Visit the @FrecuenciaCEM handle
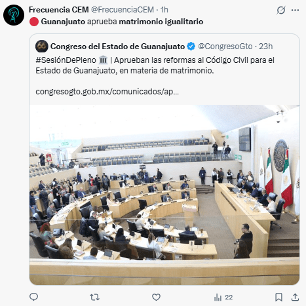Screen dimensions: 306x306 click(x=123, y=10)
